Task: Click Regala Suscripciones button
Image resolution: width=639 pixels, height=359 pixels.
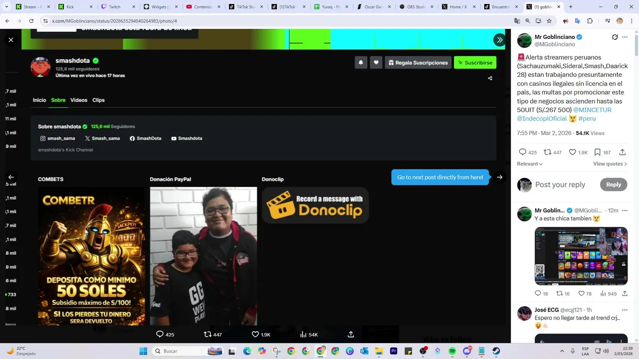Action: point(418,63)
